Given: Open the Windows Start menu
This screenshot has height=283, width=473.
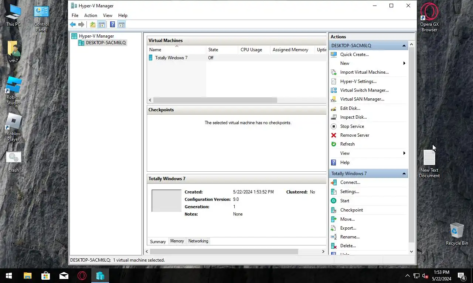Looking at the screenshot, I should coord(9,276).
